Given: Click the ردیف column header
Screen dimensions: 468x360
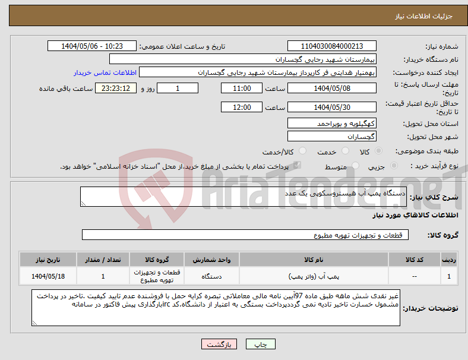Looking at the screenshot, I should click(x=448, y=260).
